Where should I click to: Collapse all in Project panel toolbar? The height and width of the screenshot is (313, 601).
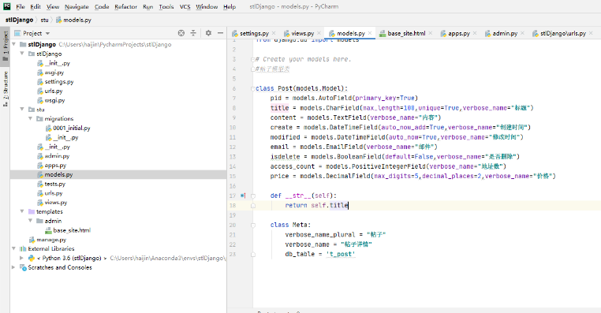(193, 33)
